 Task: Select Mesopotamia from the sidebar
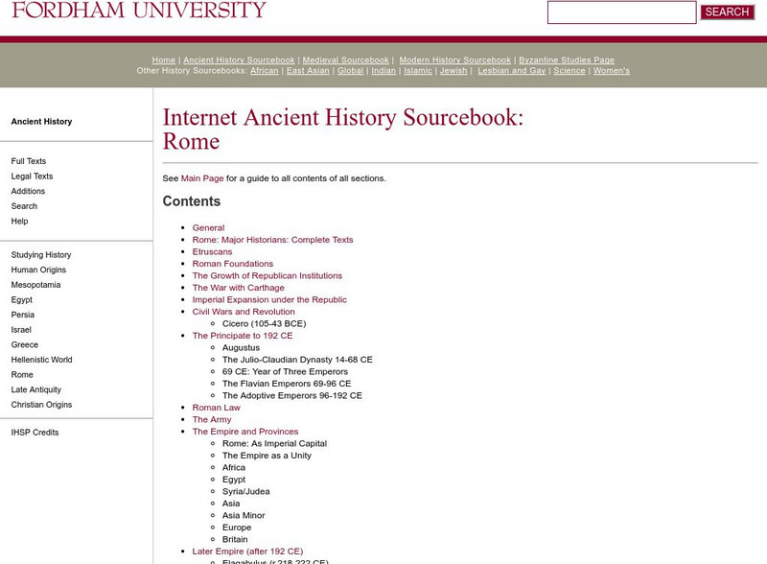tap(34, 284)
